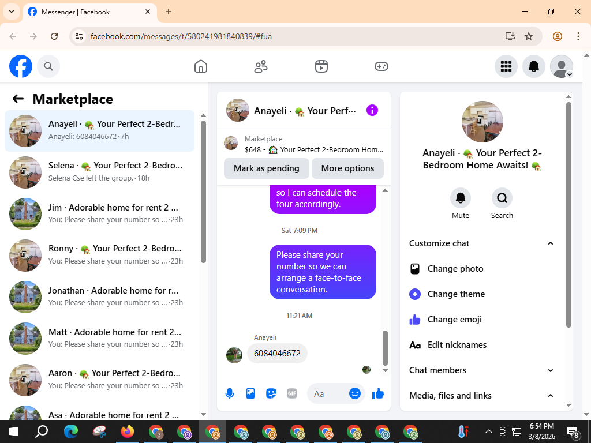Viewport: 591px width, 443px height.
Task: Open Aaron's Perfect 2-Bedroom conversation
Action: tap(99, 380)
